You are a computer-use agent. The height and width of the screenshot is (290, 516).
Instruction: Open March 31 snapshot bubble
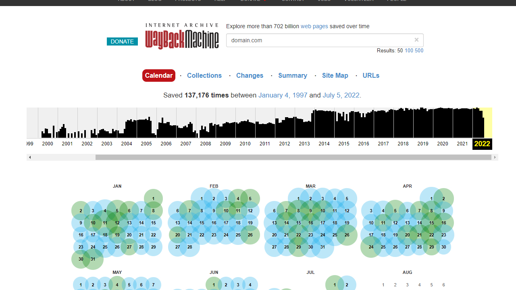click(x=322, y=247)
